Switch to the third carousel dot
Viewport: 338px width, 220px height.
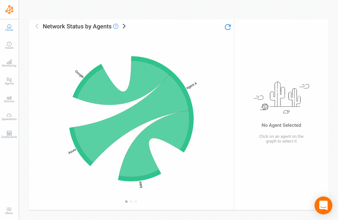pyautogui.click(x=136, y=202)
